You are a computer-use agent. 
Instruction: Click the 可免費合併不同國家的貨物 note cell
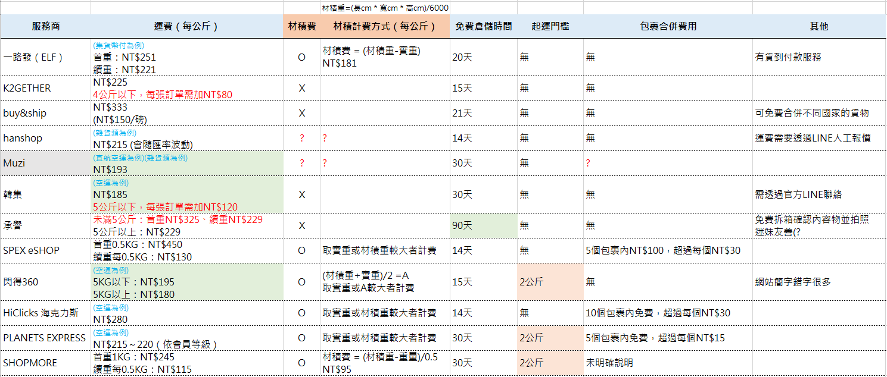coord(819,113)
